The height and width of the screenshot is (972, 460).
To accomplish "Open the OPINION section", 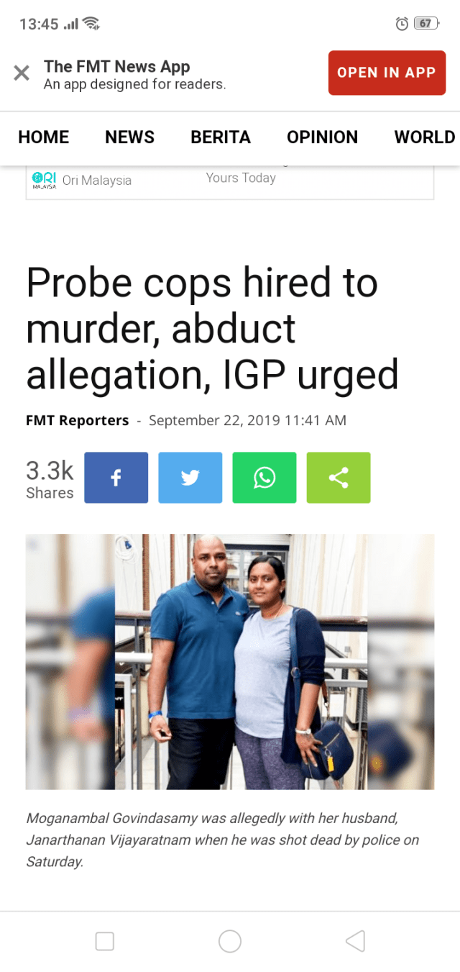I will (x=322, y=137).
